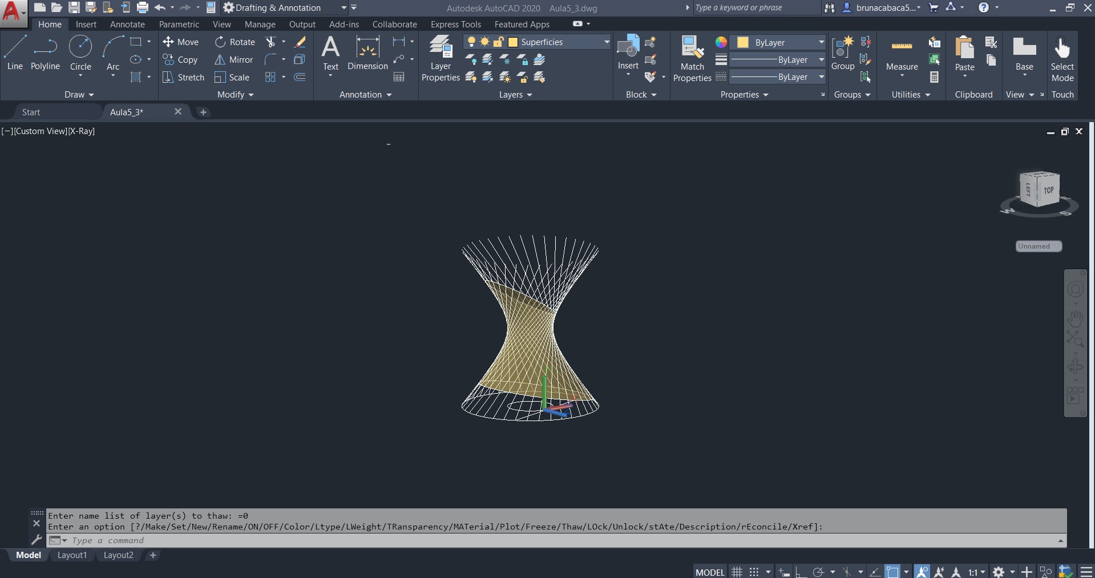
Task: Click the yellow ByLayer color swatch
Action: (742, 42)
